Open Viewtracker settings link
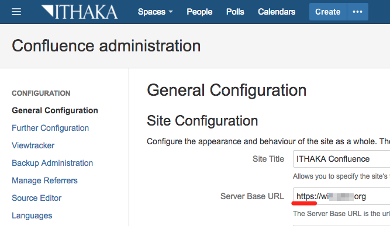The width and height of the screenshot is (390, 226). point(33,145)
